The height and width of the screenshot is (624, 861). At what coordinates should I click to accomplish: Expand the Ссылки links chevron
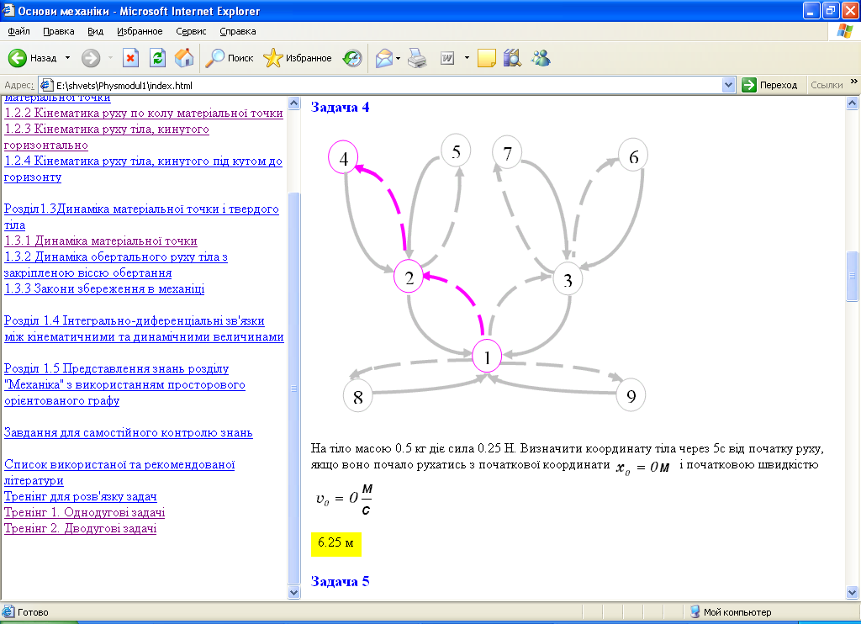[854, 82]
